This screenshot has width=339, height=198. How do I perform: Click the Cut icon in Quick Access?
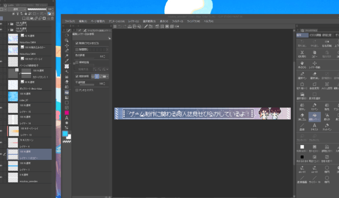tap(302, 52)
